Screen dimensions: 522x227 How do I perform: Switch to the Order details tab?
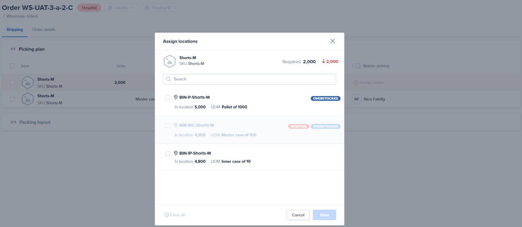[44, 30]
